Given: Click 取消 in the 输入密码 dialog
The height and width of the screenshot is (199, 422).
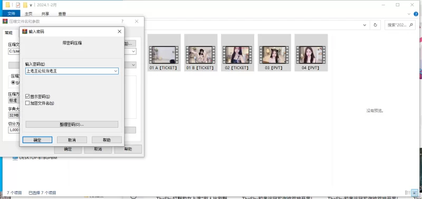Looking at the screenshot, I should (72, 140).
